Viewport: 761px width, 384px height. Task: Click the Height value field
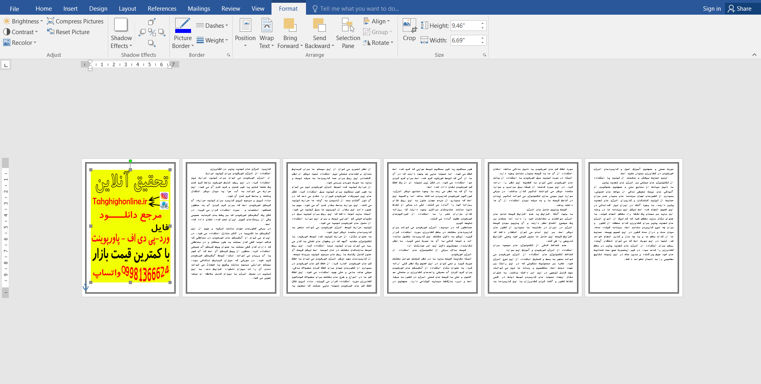pyautogui.click(x=465, y=26)
